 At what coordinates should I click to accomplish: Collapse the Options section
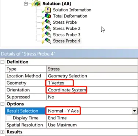point(3,104)
